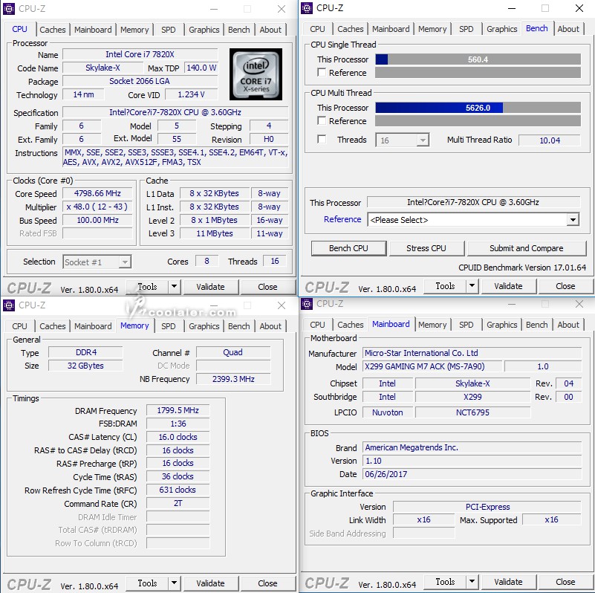
Task: Click Validate in the CPU tab window
Action: (x=211, y=287)
